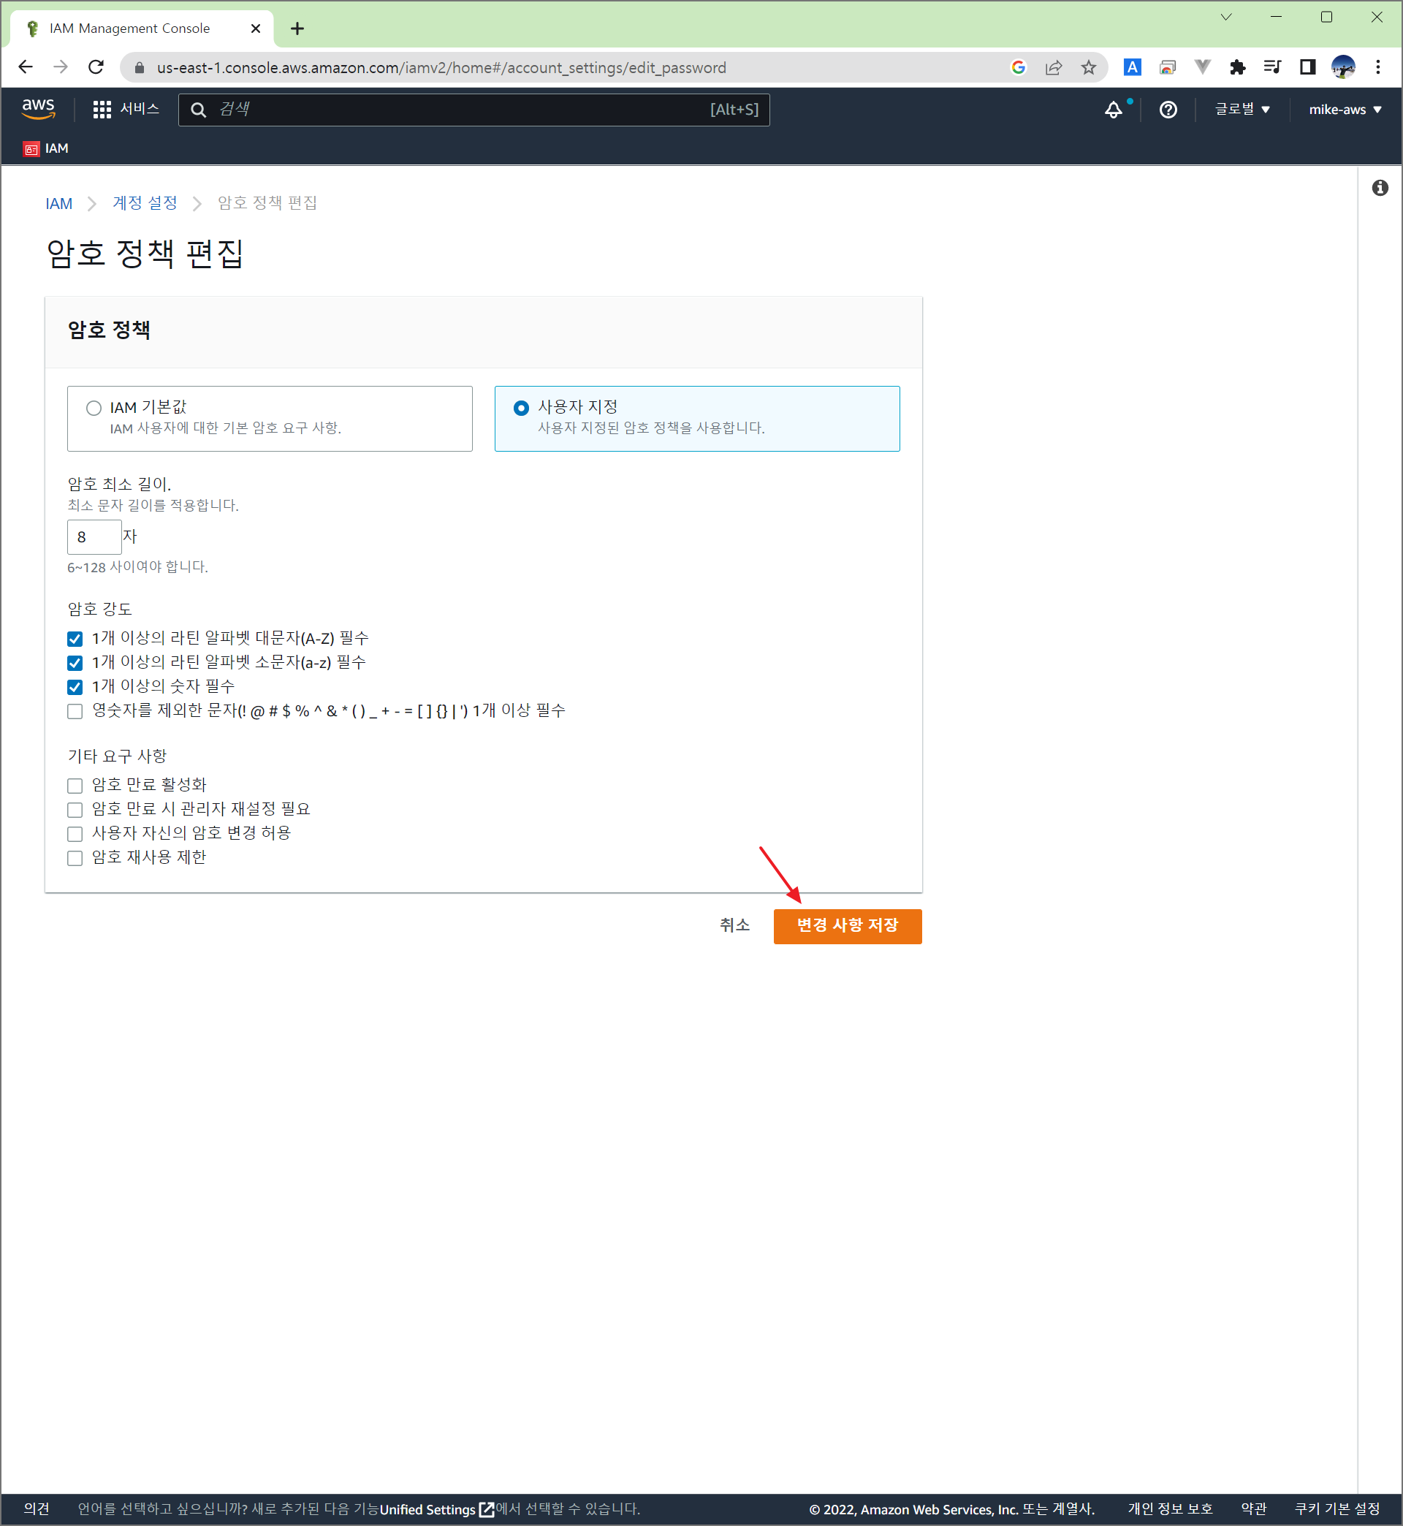Screen dimensions: 1403x1526
Task: Open the Chrome three-dot menu
Action: pos(1377,67)
